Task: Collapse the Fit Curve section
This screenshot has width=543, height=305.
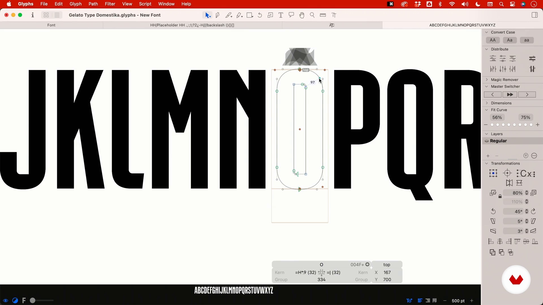Action: click(487, 110)
